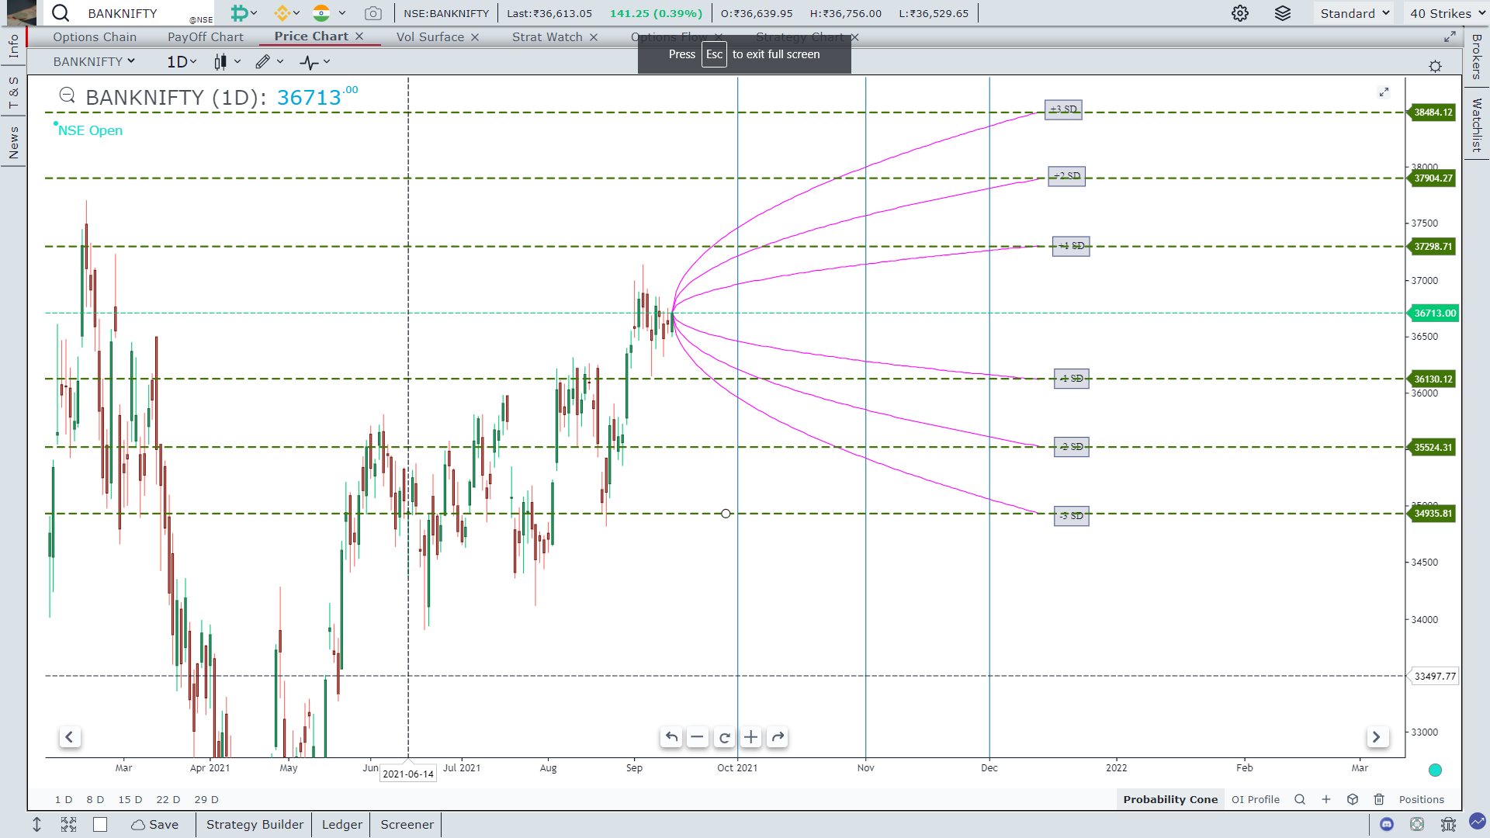
Task: Select the India flag market icon
Action: point(321,13)
